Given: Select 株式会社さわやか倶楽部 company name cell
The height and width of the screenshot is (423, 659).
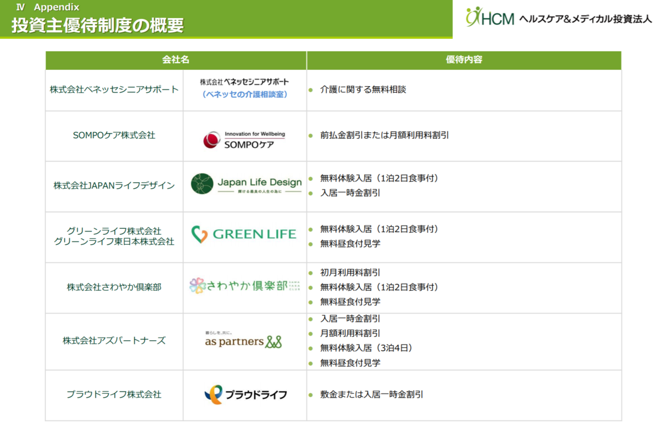Looking at the screenshot, I should point(114,287).
